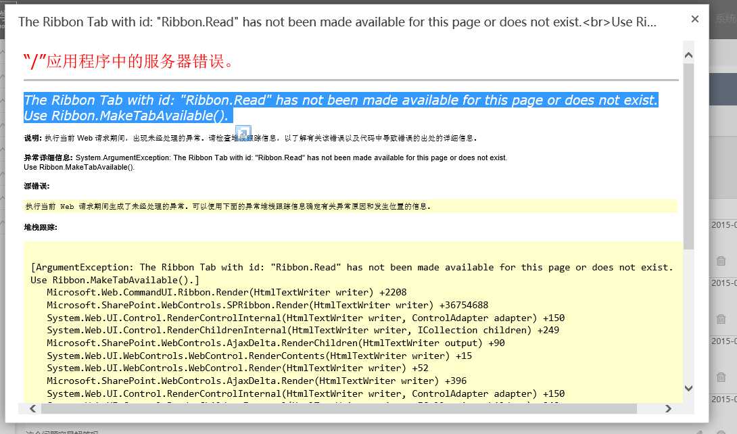This screenshot has width=737, height=434.
Task: Click the "堆栈跟踪:" label
Action: click(41, 227)
